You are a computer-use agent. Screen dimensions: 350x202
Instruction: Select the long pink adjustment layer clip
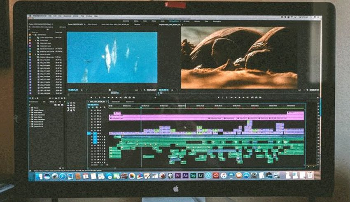(206, 116)
